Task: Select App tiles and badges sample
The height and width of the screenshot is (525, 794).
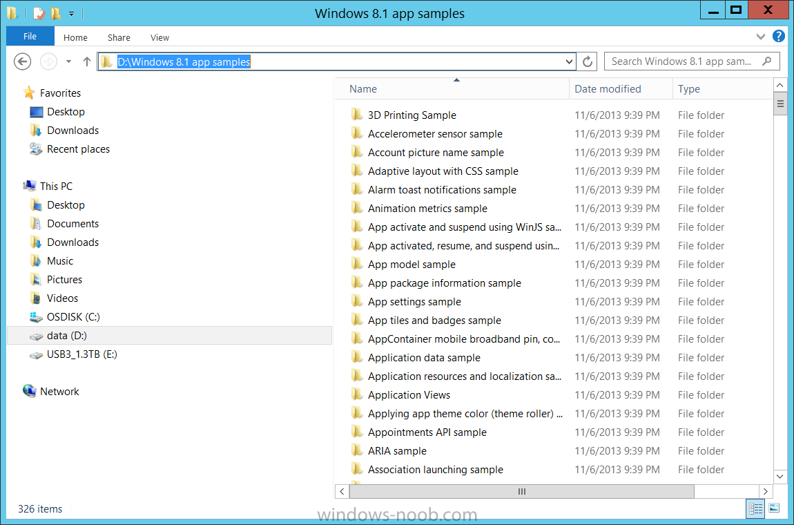Action: tap(434, 321)
